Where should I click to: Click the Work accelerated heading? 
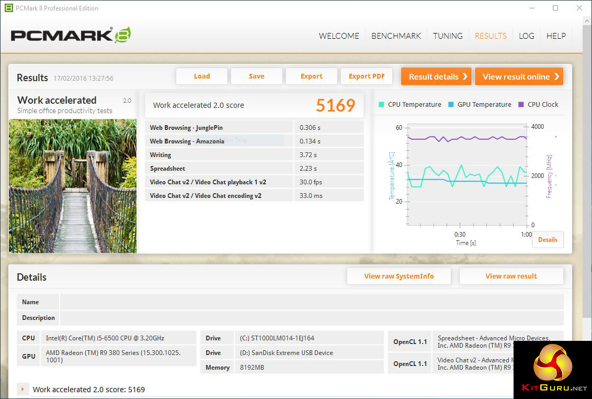pos(57,100)
